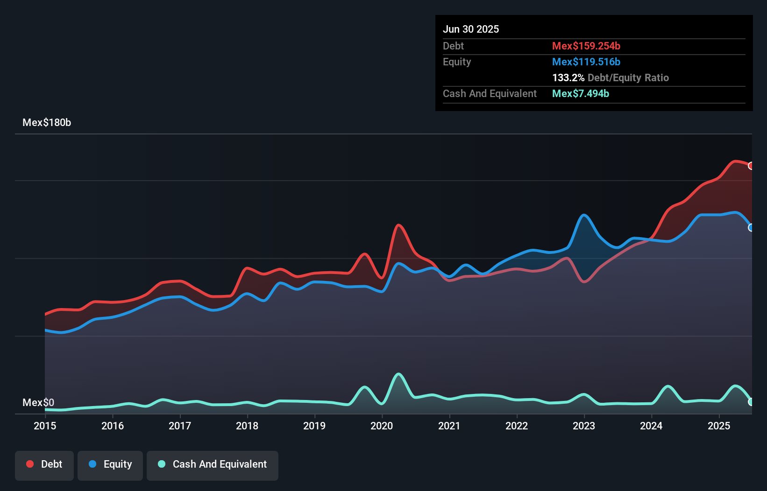Viewport: 767px width, 491px height.
Task: Toggle the Cash And Equivalent legend button
Action: tap(213, 465)
